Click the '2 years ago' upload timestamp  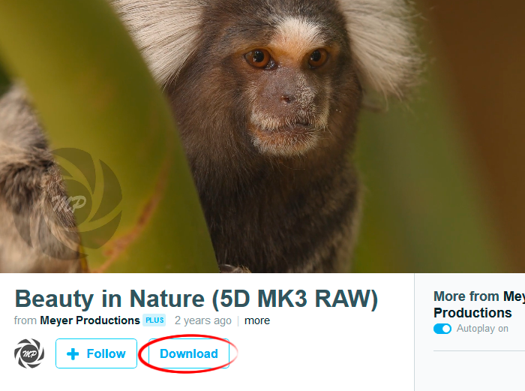(203, 320)
